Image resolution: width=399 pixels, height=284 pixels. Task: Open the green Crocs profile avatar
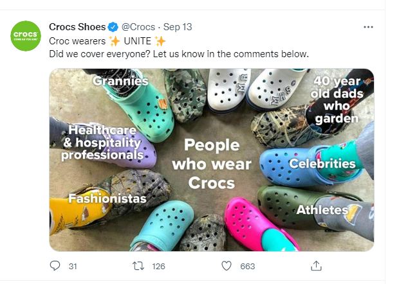pos(26,36)
